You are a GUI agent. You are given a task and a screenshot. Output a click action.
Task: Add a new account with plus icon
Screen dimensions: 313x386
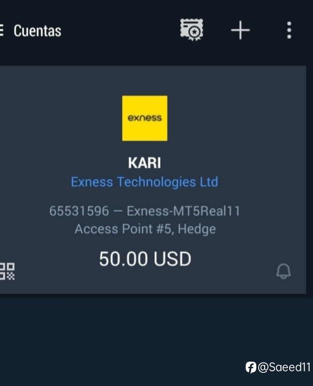tap(240, 30)
